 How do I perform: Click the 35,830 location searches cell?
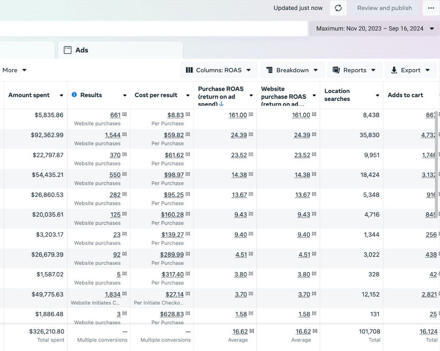click(369, 135)
